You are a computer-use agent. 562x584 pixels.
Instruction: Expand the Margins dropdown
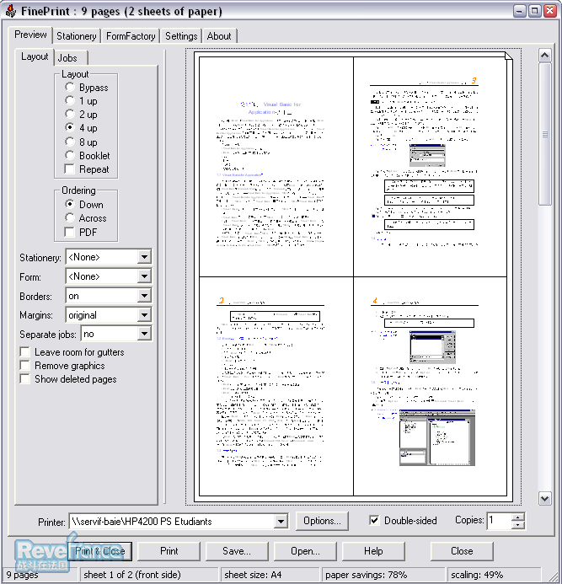click(144, 315)
